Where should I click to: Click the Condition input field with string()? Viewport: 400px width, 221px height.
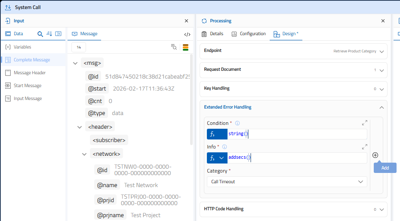coord(297,134)
